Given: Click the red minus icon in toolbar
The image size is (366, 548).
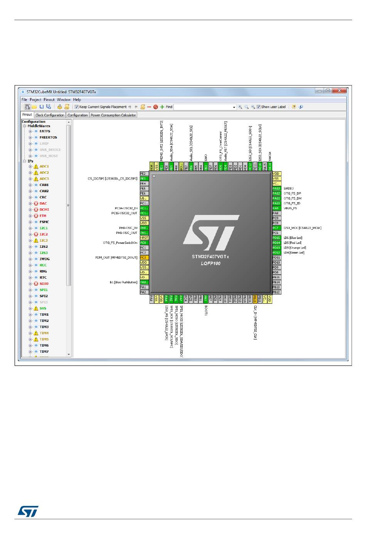Looking at the screenshot, I should click(x=149, y=107).
